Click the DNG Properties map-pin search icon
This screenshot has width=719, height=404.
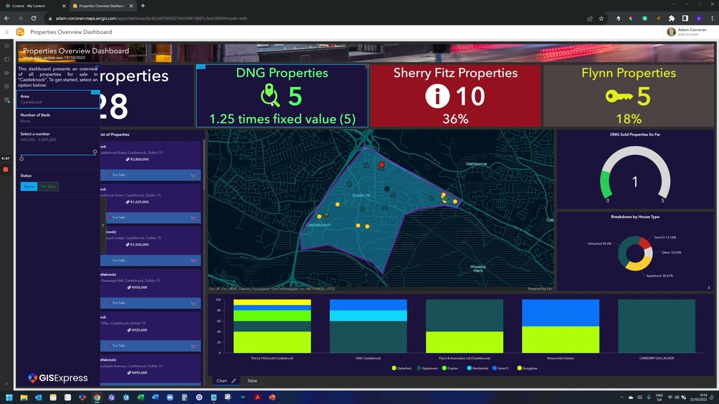click(x=270, y=95)
